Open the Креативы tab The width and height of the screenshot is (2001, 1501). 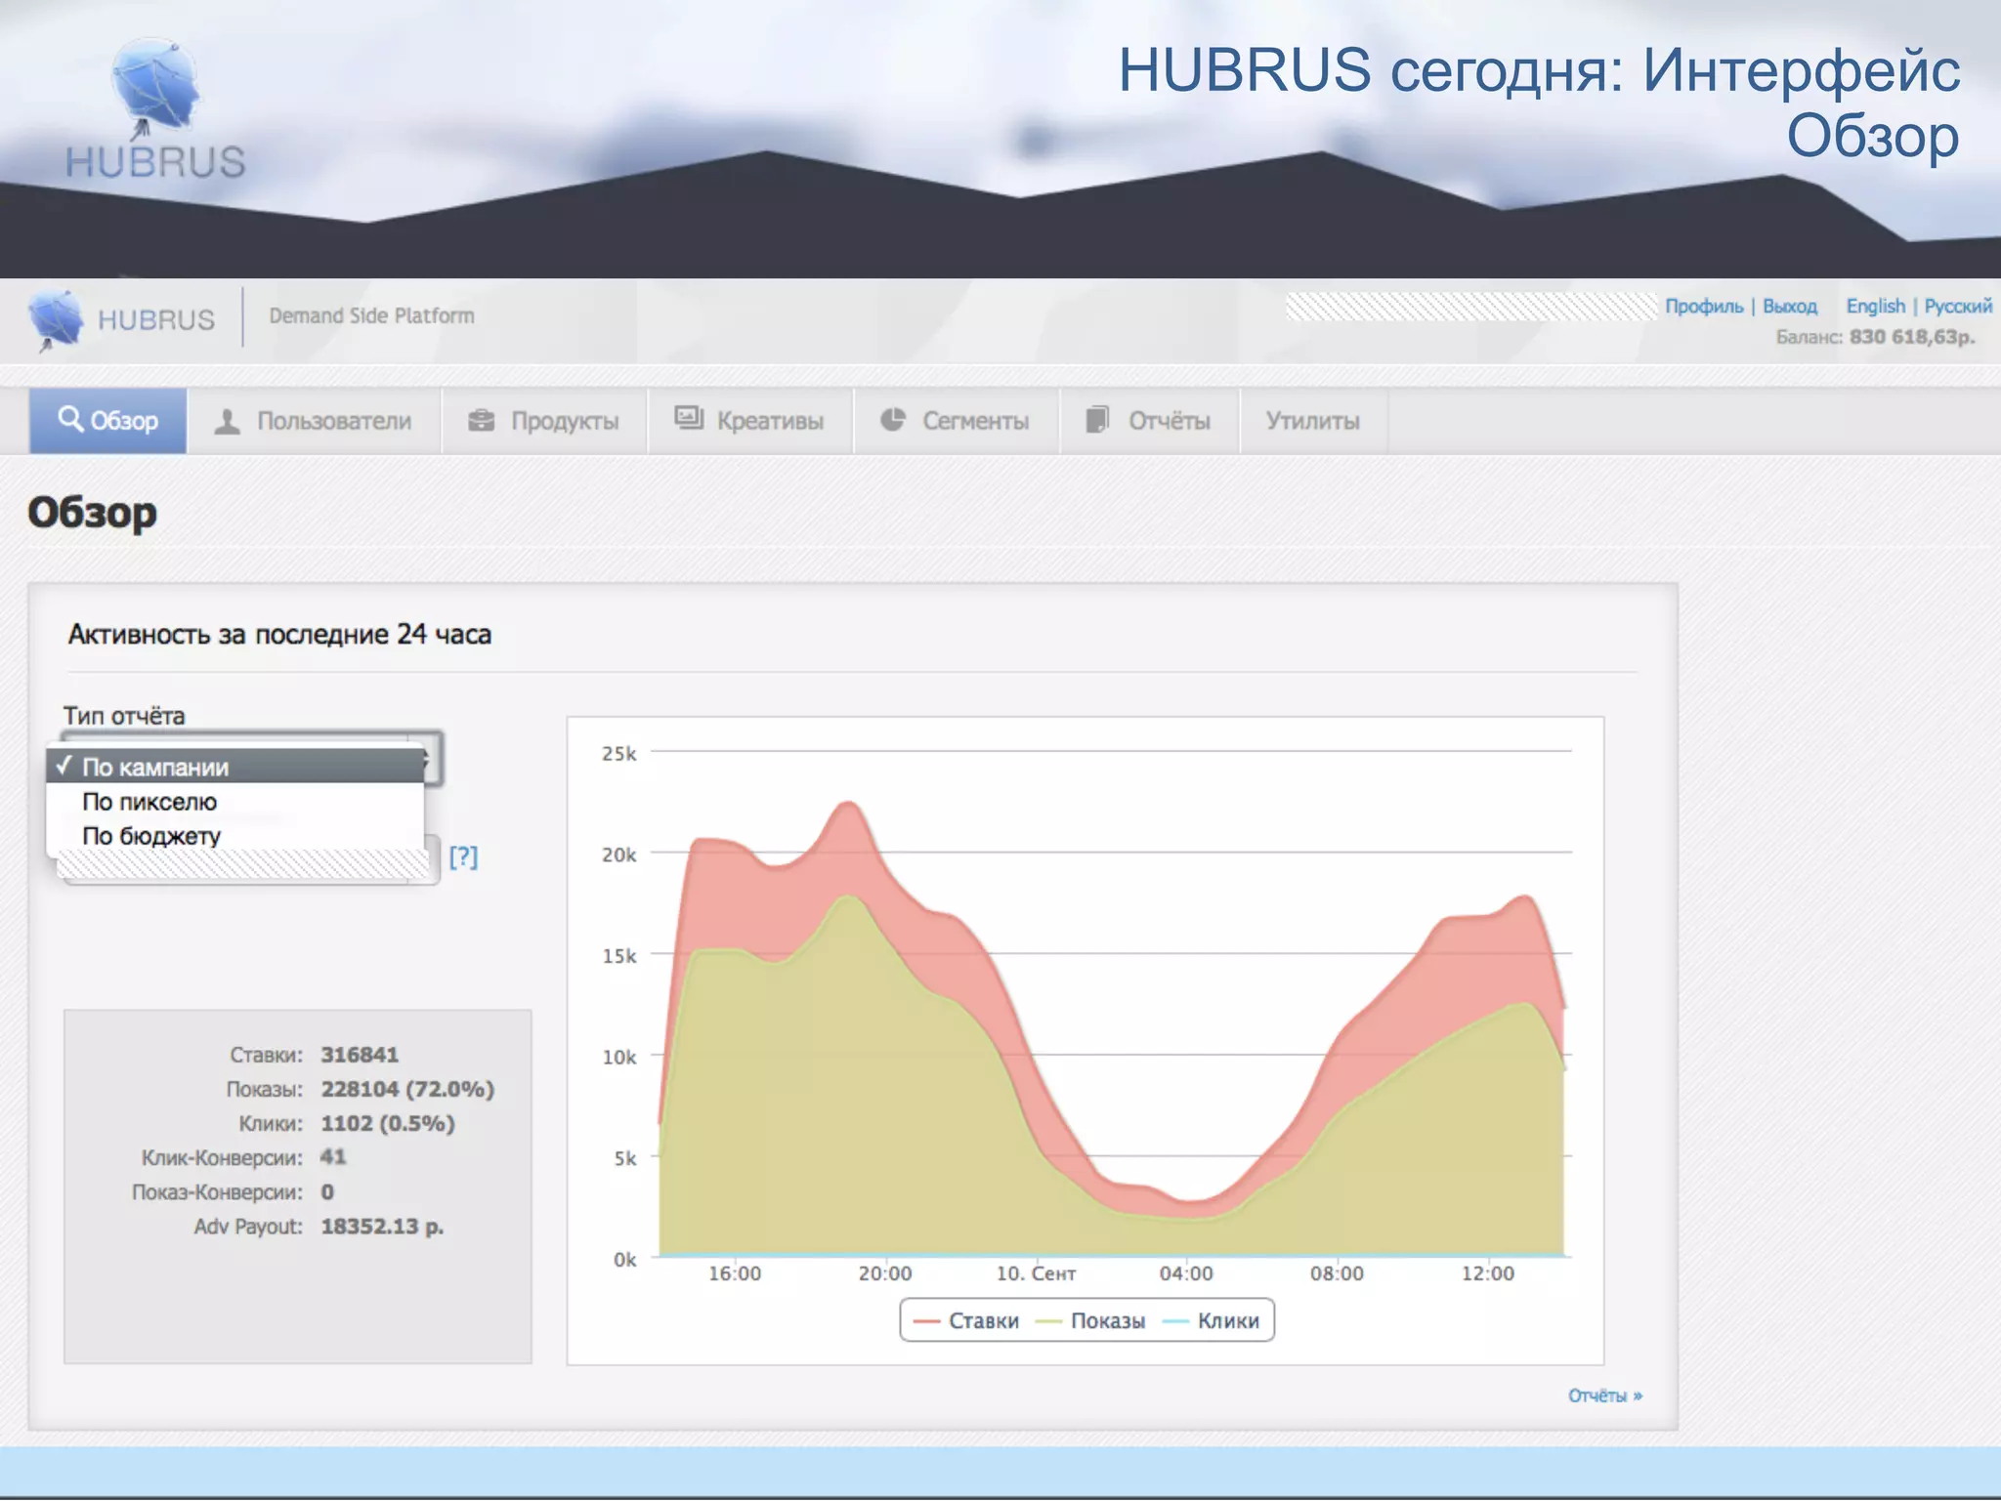point(750,421)
